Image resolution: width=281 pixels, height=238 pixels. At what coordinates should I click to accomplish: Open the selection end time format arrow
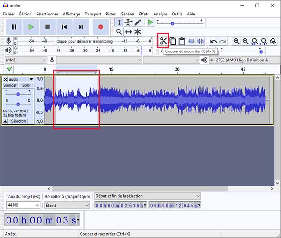click(x=199, y=205)
